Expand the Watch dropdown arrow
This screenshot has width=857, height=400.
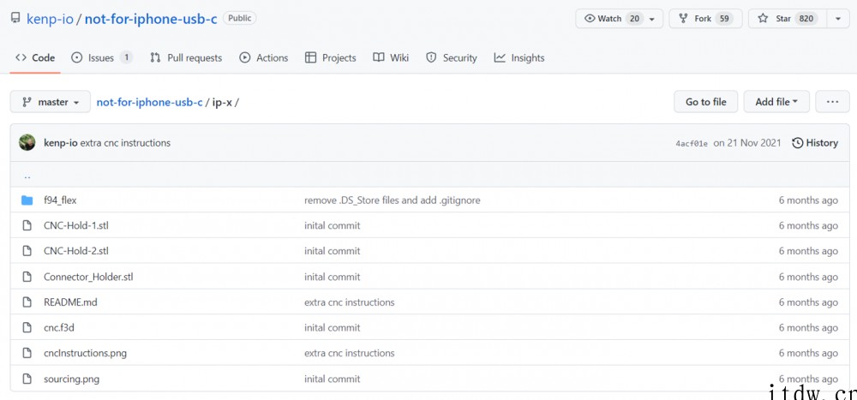pos(652,19)
